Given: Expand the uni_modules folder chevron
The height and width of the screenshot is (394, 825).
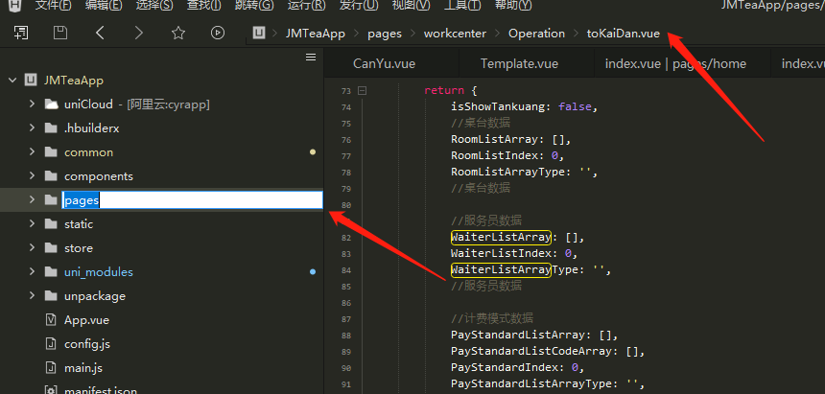Looking at the screenshot, I should pyautogui.click(x=31, y=272).
